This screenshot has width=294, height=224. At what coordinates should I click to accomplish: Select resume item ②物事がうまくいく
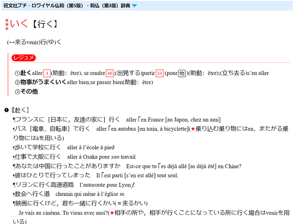coord(40,82)
